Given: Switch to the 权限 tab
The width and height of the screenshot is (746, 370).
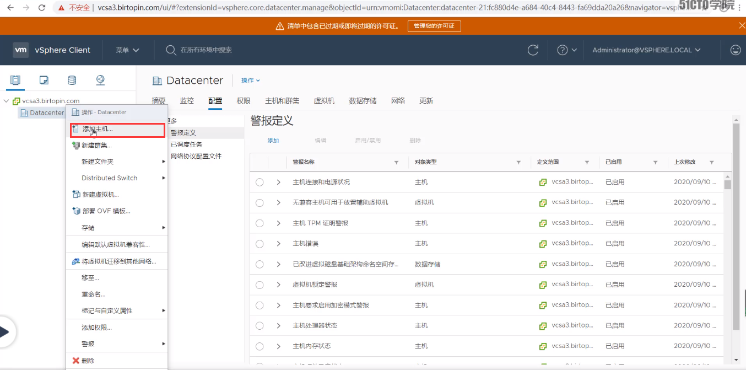Looking at the screenshot, I should pyautogui.click(x=244, y=101).
